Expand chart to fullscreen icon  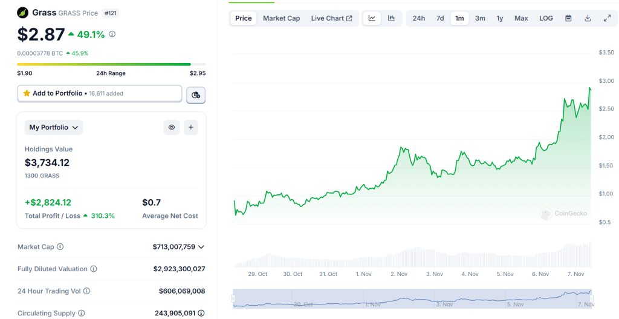tap(608, 18)
